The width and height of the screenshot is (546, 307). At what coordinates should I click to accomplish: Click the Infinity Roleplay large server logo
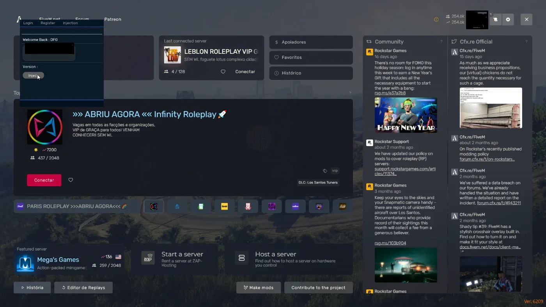[44, 127]
